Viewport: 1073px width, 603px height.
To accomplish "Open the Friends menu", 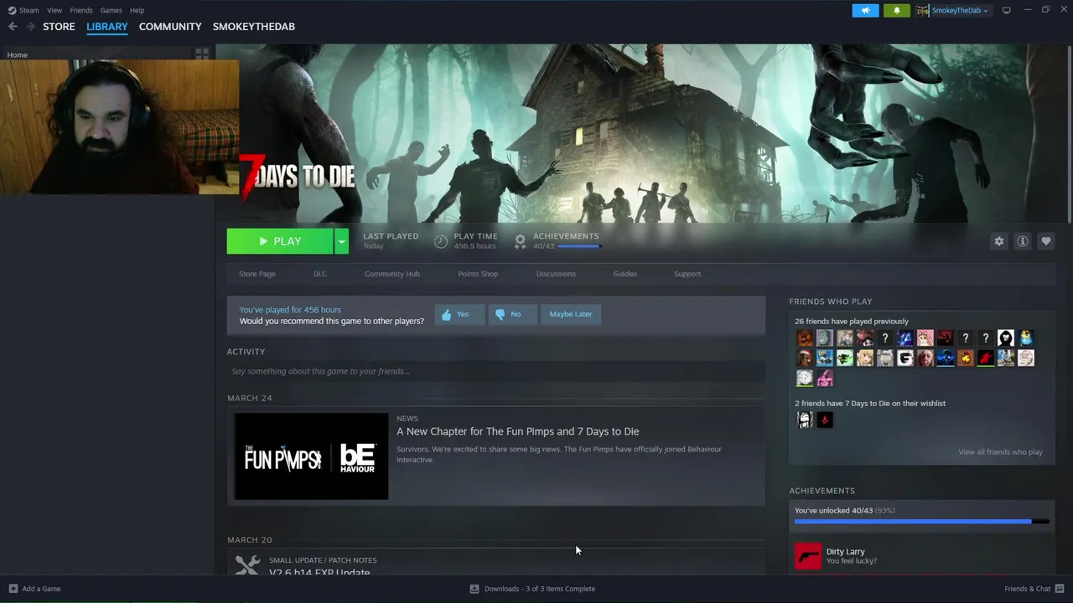I will [81, 10].
